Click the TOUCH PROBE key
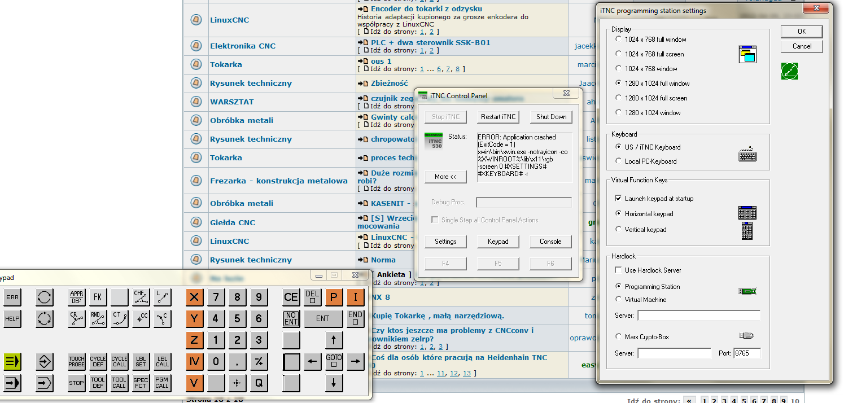The width and height of the screenshot is (844, 403). (x=77, y=361)
